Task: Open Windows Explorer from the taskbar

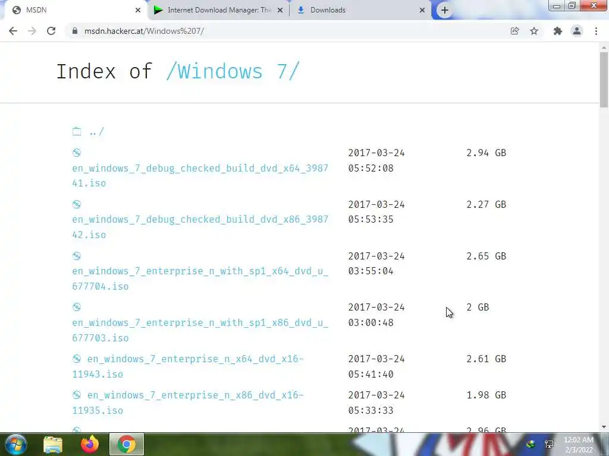Action: click(53, 444)
